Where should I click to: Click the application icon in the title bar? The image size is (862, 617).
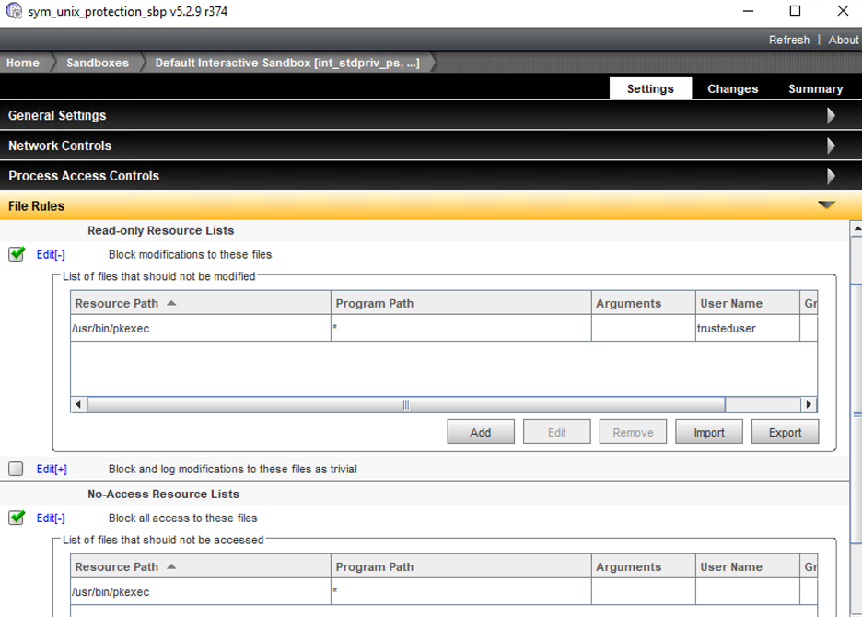tap(14, 10)
